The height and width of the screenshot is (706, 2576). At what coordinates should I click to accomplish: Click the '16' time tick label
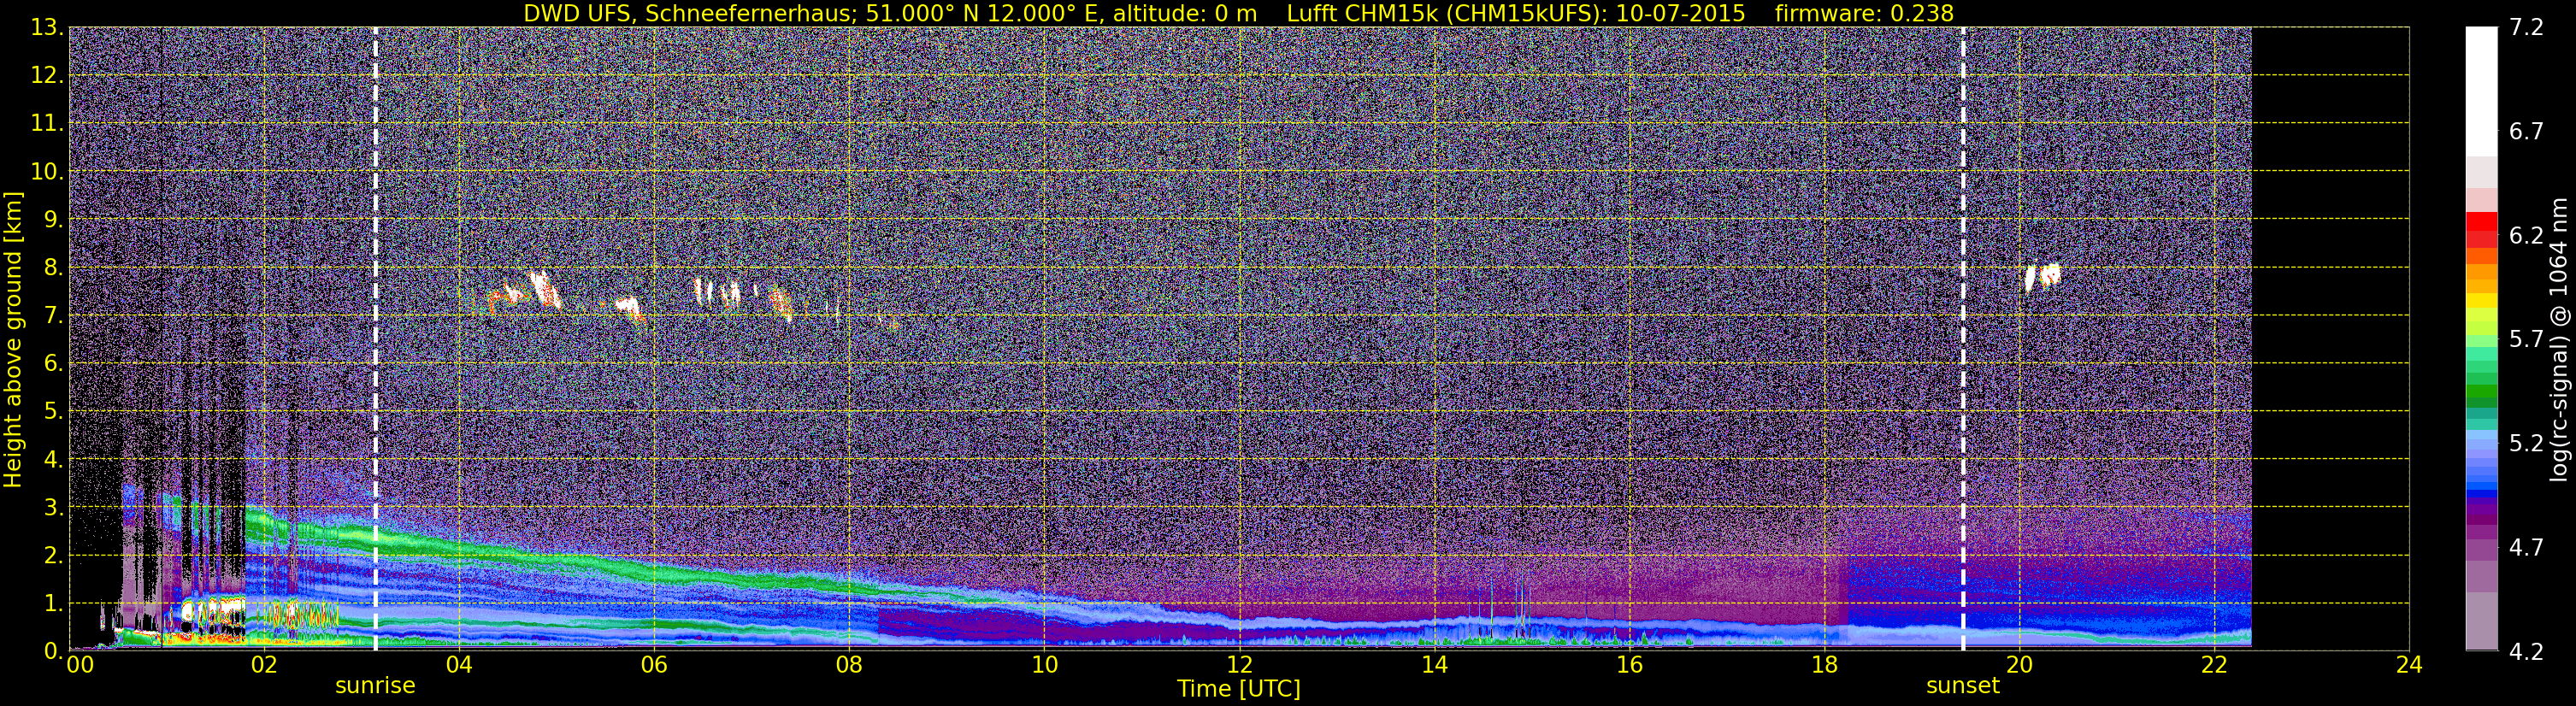pos(1629,665)
